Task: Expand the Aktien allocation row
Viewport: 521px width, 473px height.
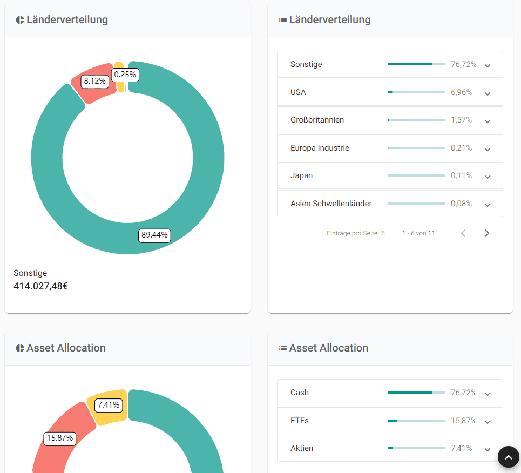Action: pos(488,449)
